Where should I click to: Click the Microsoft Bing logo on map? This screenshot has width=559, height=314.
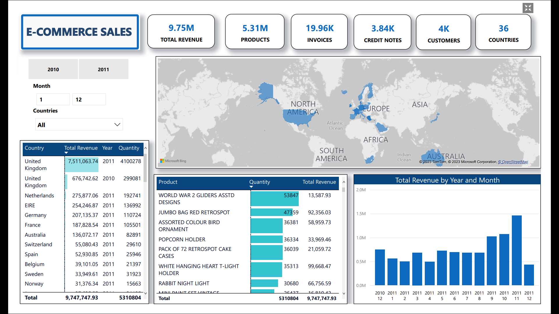click(x=173, y=161)
